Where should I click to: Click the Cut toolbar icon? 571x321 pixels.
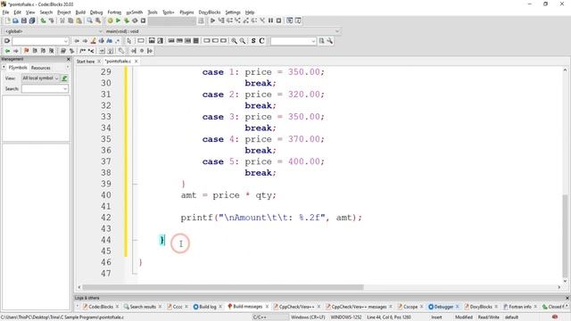(x=62, y=21)
